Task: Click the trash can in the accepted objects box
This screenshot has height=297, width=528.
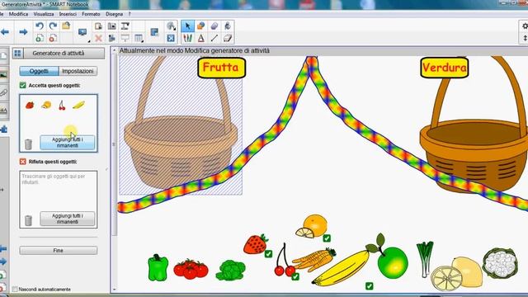Action: click(29, 144)
